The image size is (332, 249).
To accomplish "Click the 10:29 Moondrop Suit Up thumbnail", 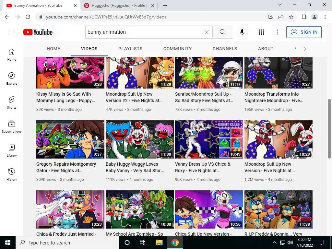I will (279, 139).
